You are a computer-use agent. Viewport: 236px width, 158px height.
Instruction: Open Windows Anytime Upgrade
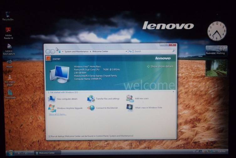(69, 108)
